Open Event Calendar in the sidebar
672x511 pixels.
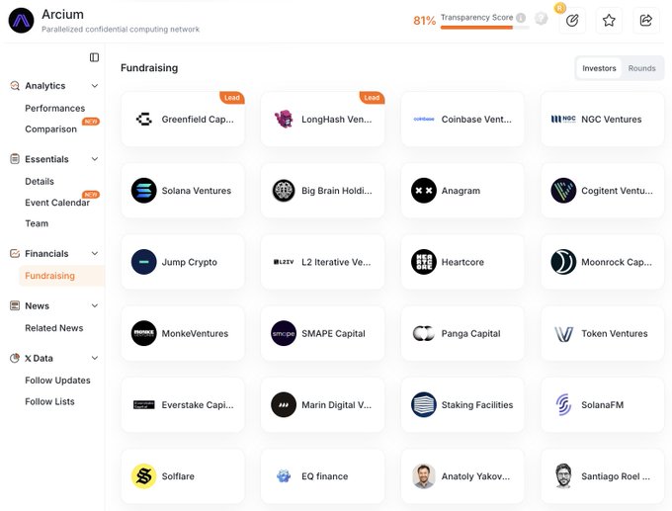(57, 203)
